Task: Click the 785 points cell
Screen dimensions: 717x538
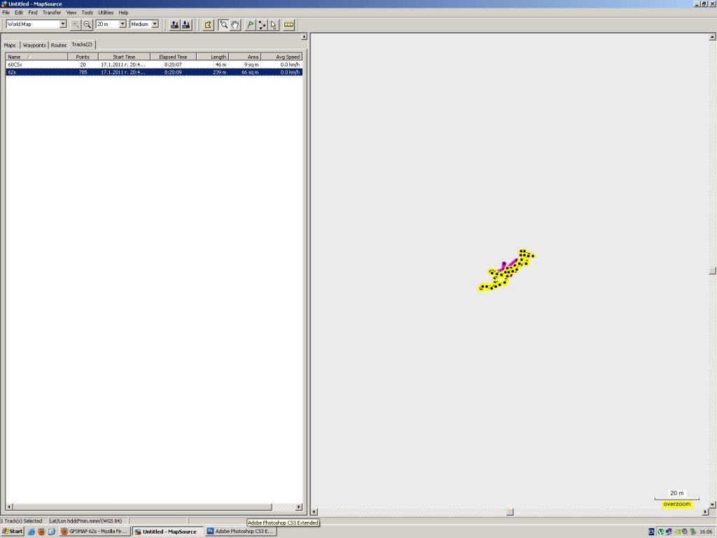Action: (83, 72)
